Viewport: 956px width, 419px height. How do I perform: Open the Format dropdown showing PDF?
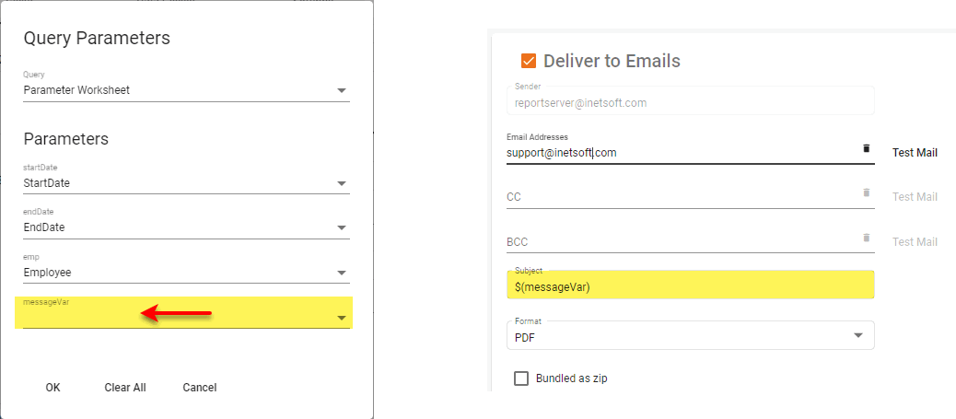point(859,336)
